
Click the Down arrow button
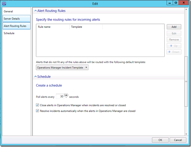click(174, 52)
